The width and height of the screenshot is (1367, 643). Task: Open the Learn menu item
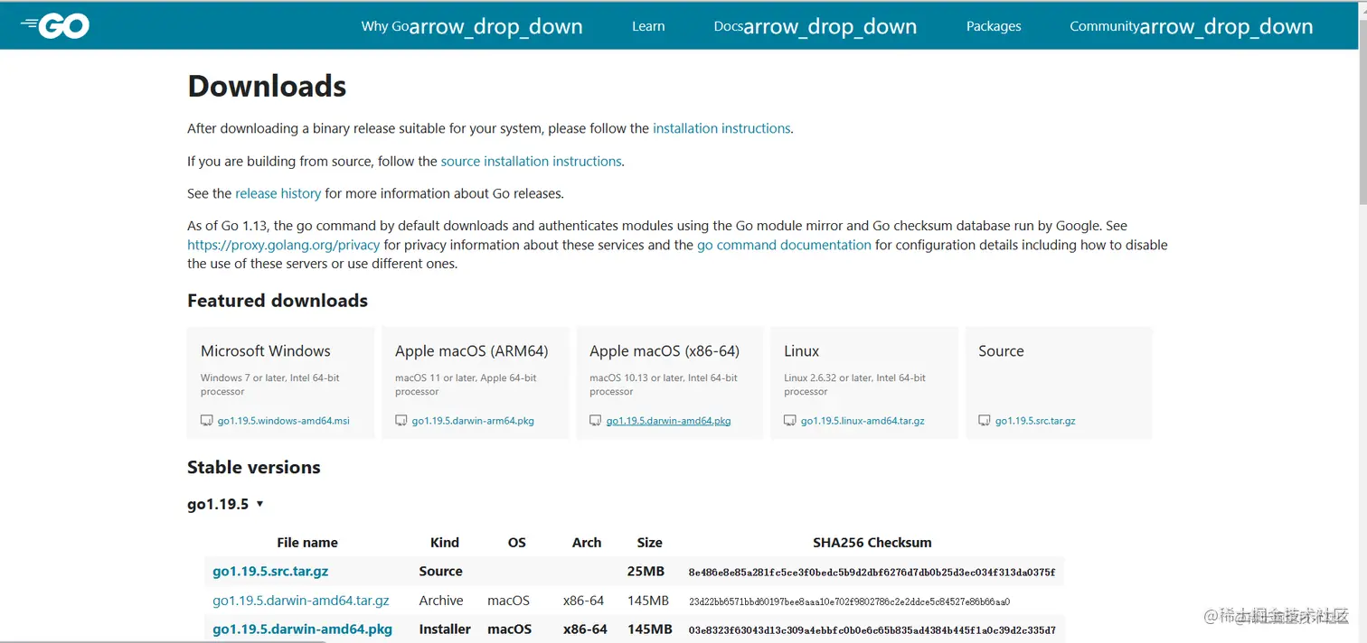coord(648,26)
